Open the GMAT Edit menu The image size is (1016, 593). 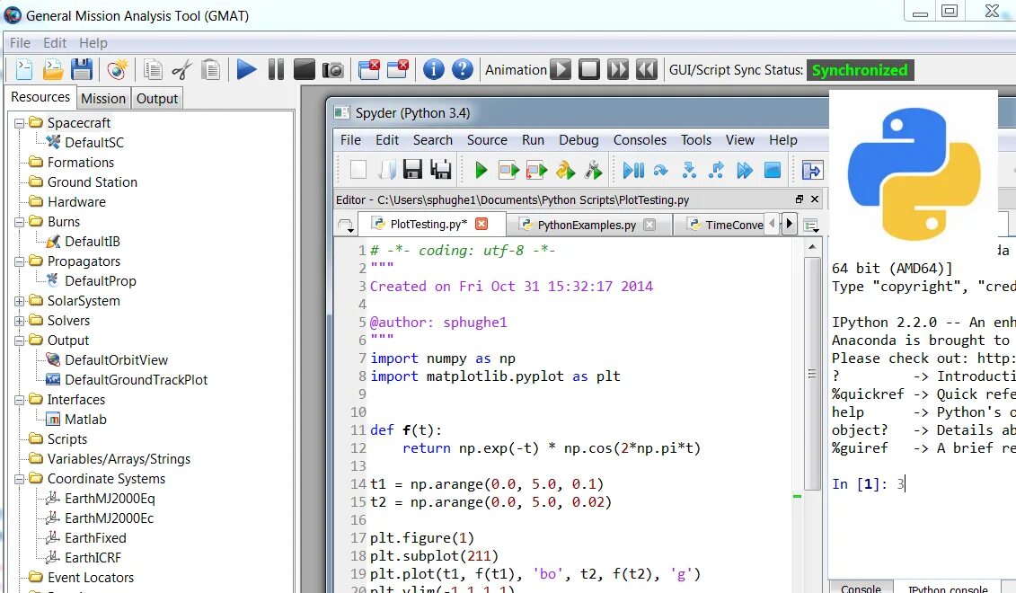coord(55,43)
